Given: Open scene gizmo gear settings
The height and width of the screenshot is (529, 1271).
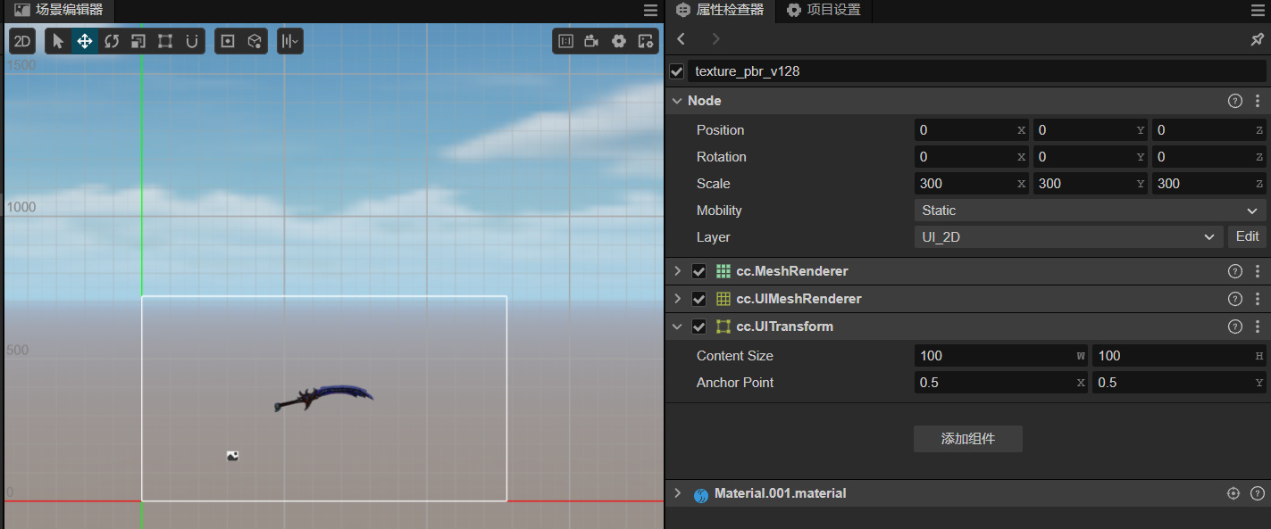Looking at the screenshot, I should click(x=618, y=41).
